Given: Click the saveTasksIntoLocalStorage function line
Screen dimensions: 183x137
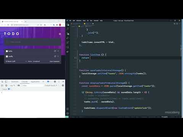Looking at the screenshot, I should pyautogui.click(x=103, y=70).
